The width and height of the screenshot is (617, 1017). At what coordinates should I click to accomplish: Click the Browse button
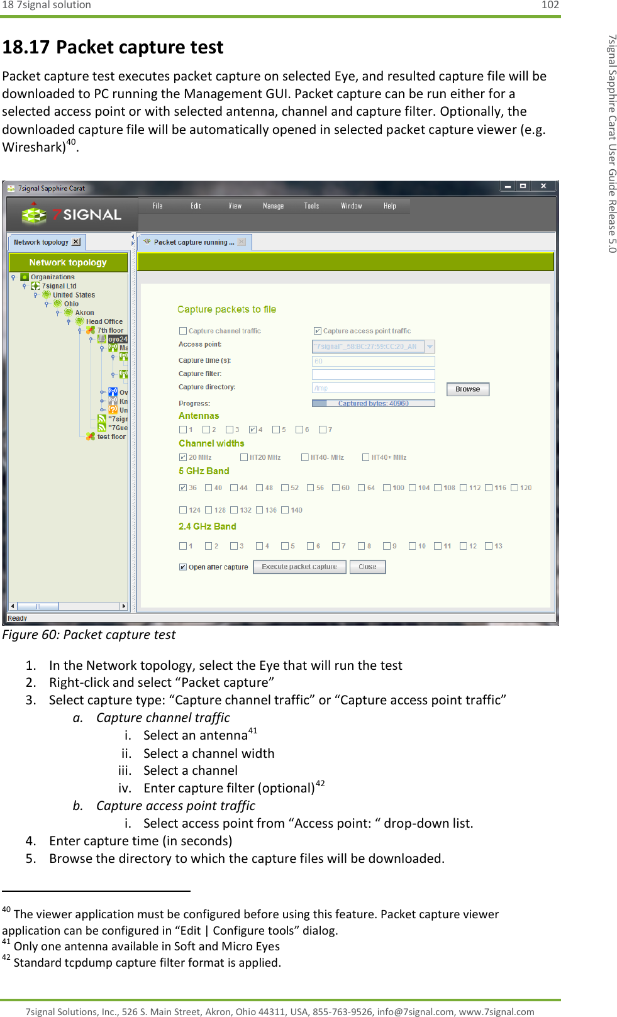tap(468, 389)
